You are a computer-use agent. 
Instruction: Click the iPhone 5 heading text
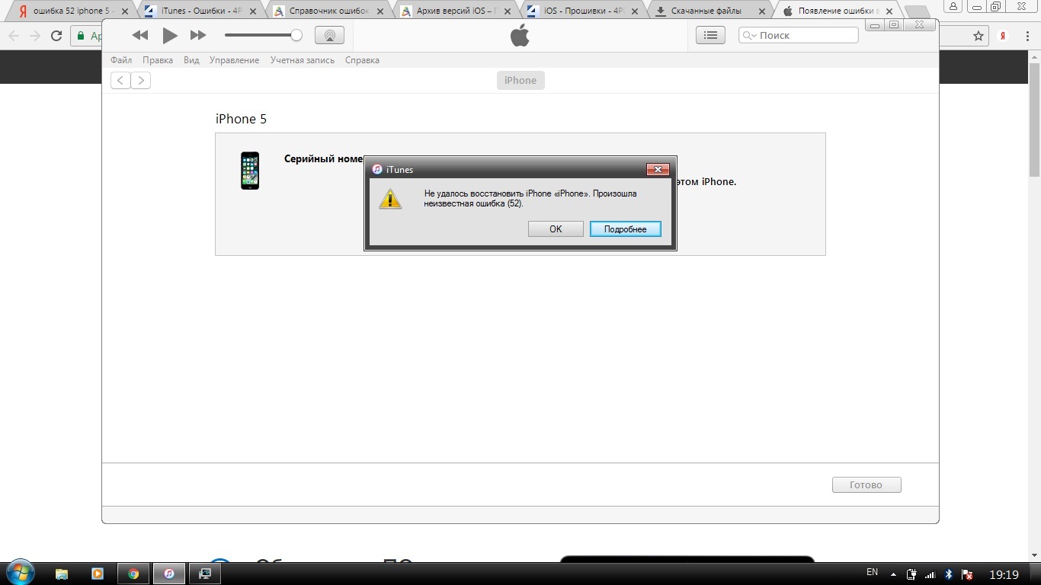point(241,119)
